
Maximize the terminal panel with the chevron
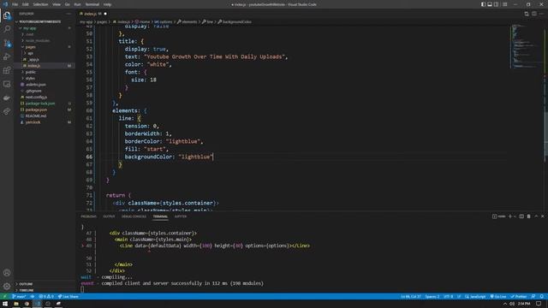[x=536, y=216]
